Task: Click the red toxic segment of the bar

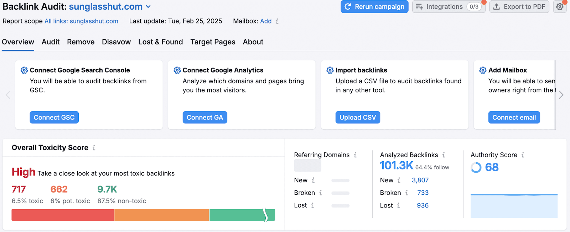Action: coord(63,215)
